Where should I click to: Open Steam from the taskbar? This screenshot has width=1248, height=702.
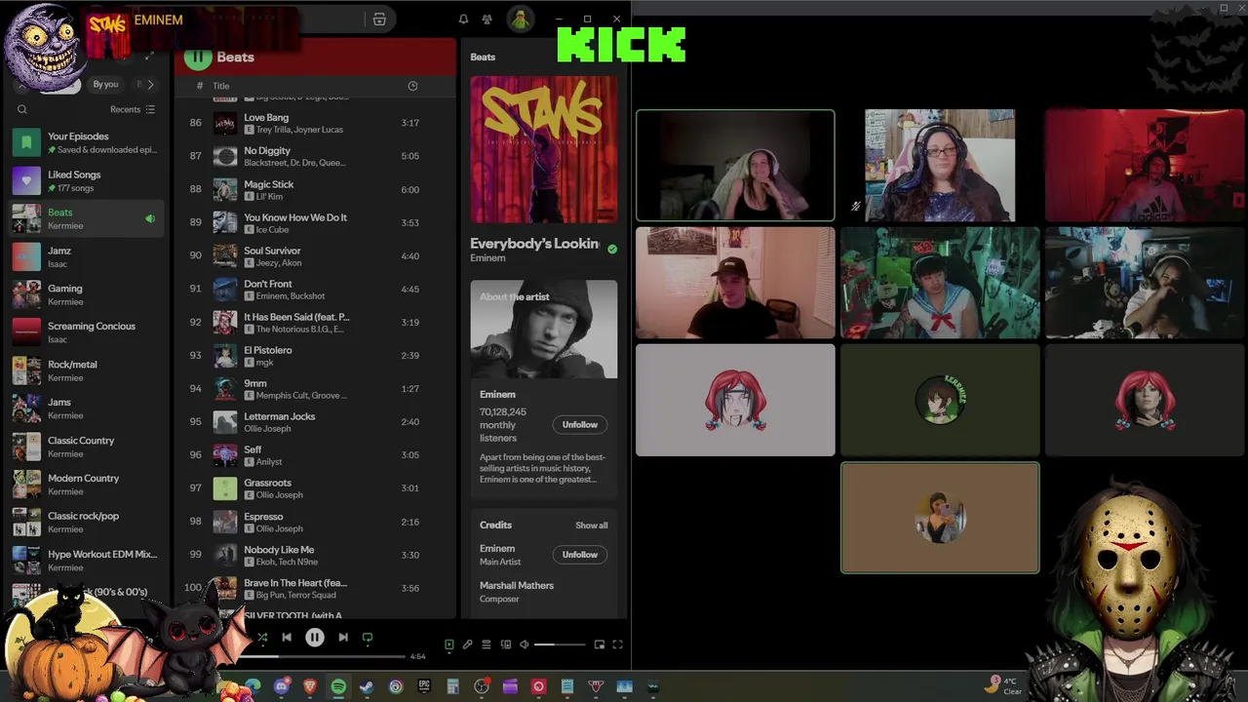point(367,686)
